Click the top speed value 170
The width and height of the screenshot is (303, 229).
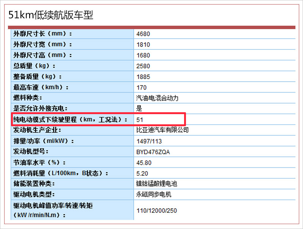(x=141, y=88)
